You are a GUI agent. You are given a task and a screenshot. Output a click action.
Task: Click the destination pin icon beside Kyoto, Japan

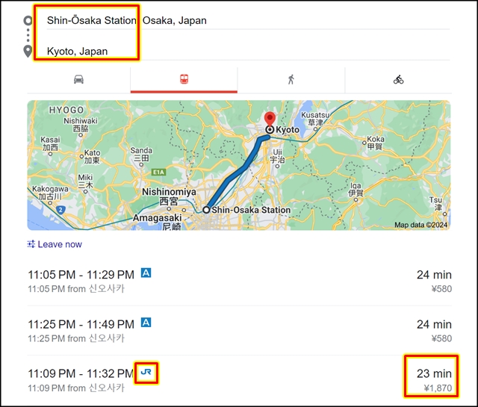pos(28,52)
